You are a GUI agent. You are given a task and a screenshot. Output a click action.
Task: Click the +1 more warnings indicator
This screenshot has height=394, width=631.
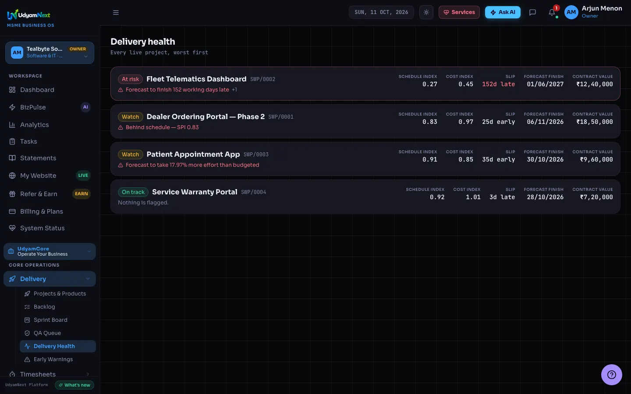coord(234,90)
